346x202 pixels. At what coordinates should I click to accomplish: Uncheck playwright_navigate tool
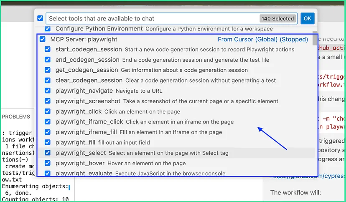48,91
